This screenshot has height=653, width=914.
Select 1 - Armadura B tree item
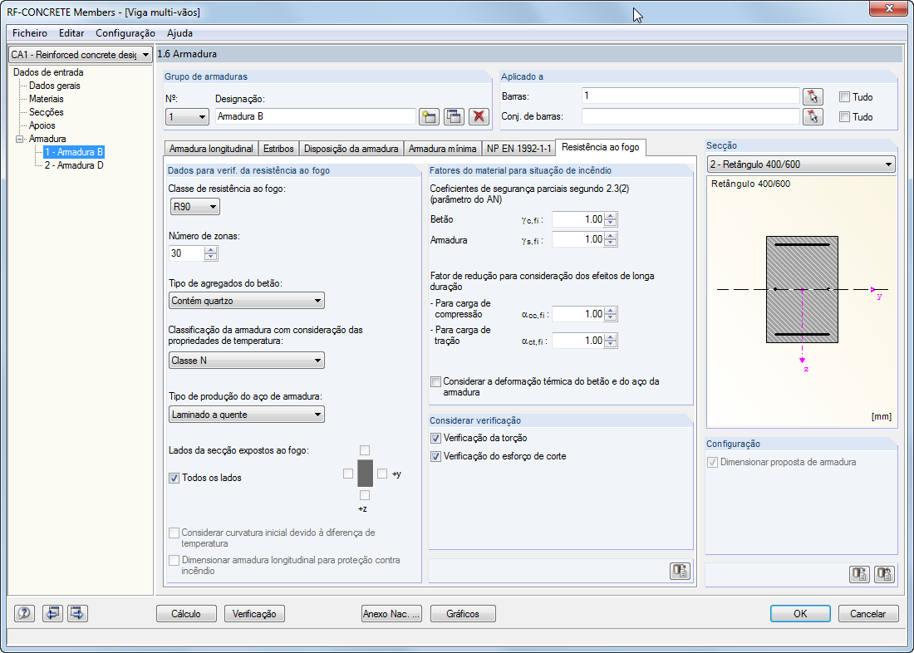[x=74, y=152]
